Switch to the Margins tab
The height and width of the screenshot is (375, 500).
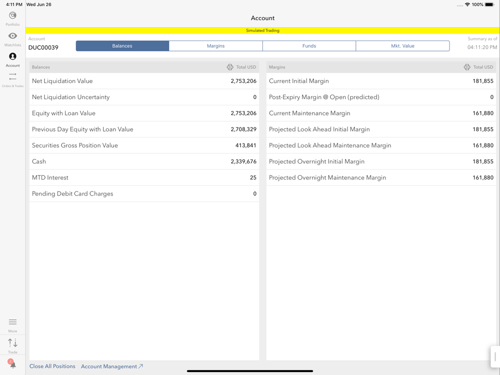215,46
